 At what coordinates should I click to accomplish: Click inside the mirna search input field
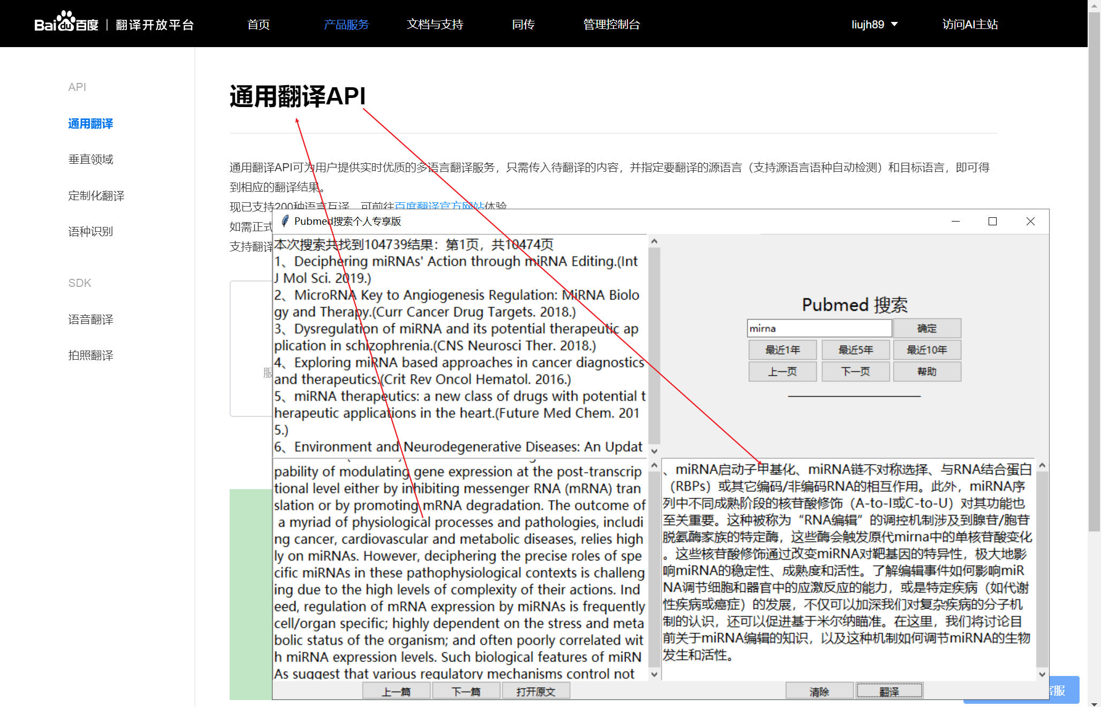click(x=819, y=328)
